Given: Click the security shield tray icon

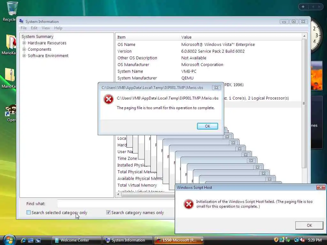Looking at the screenshot, I should point(276,240).
